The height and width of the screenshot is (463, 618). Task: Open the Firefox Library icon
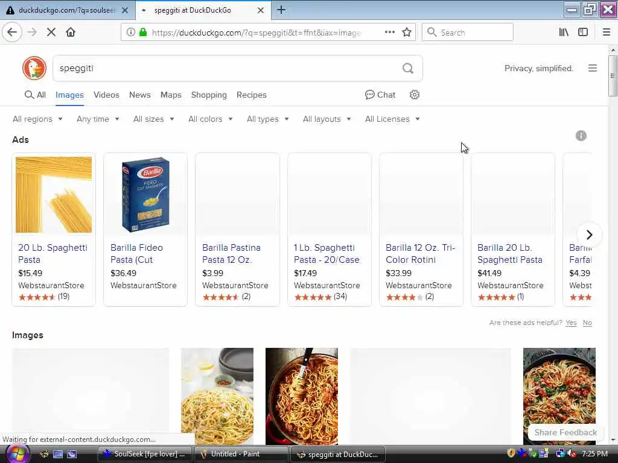(564, 33)
